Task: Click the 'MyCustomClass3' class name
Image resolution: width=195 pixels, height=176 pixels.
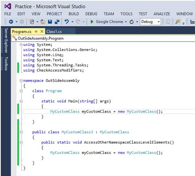Action: [77, 132]
